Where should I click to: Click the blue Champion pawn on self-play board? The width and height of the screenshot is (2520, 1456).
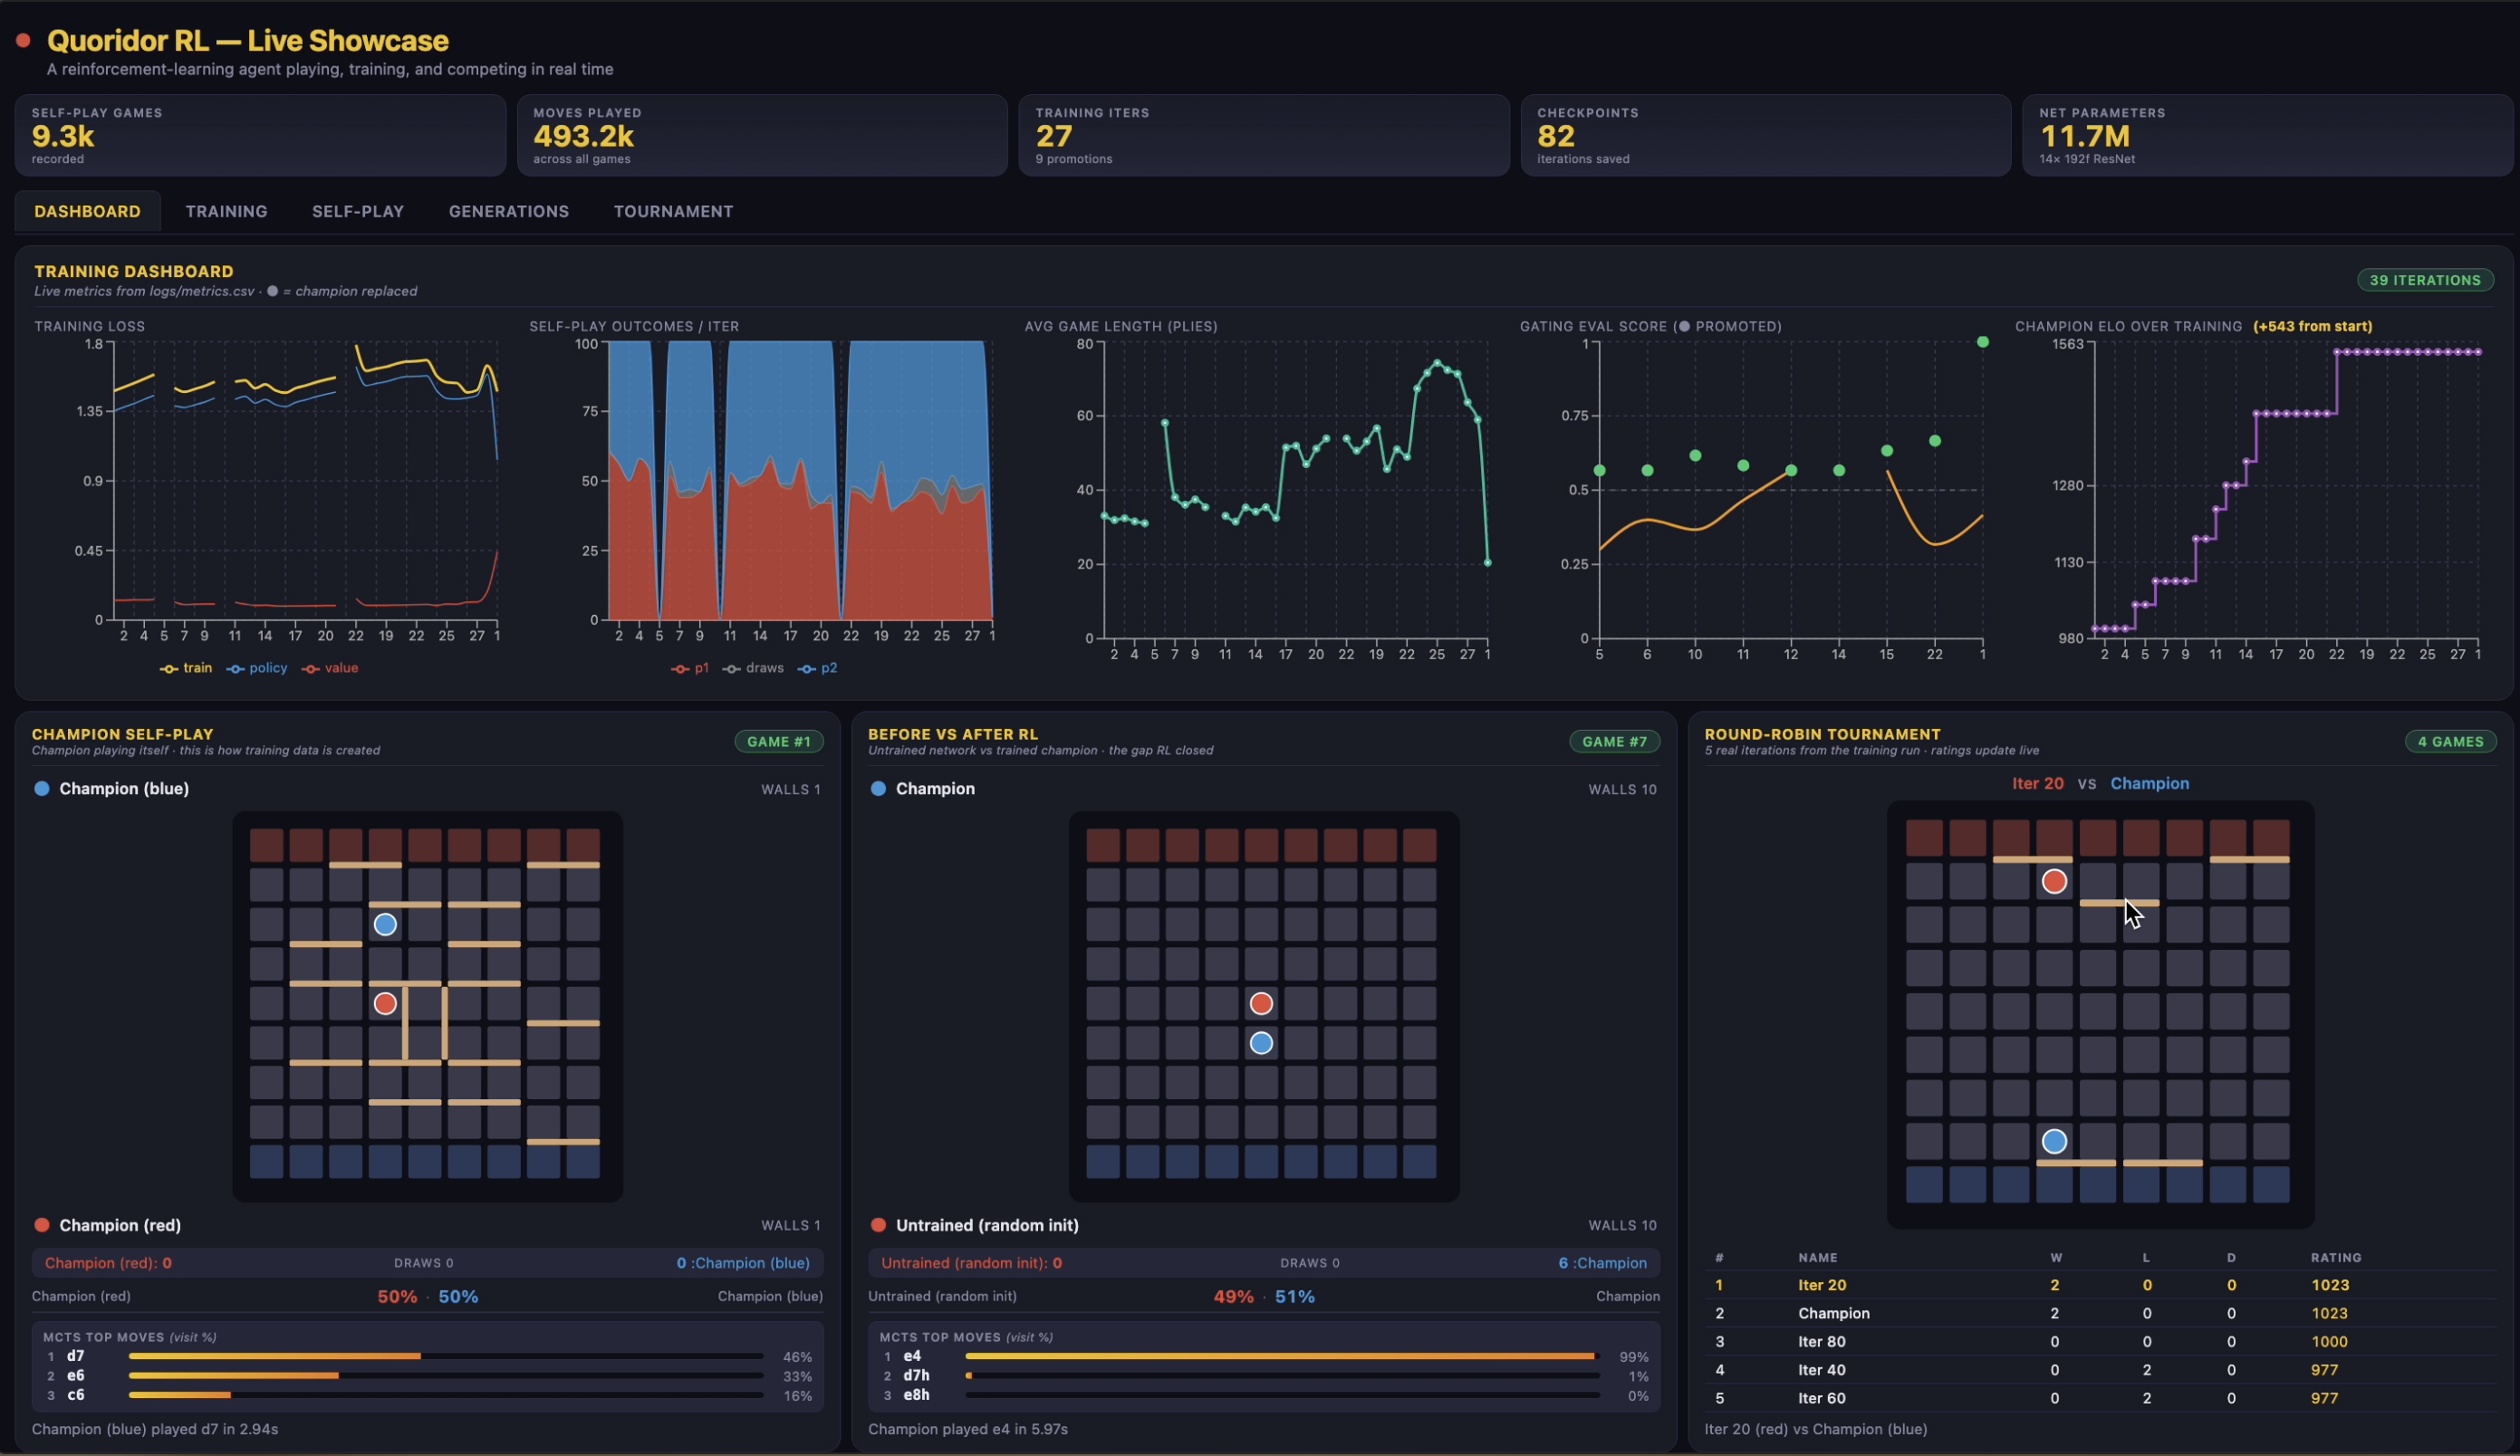(x=385, y=924)
